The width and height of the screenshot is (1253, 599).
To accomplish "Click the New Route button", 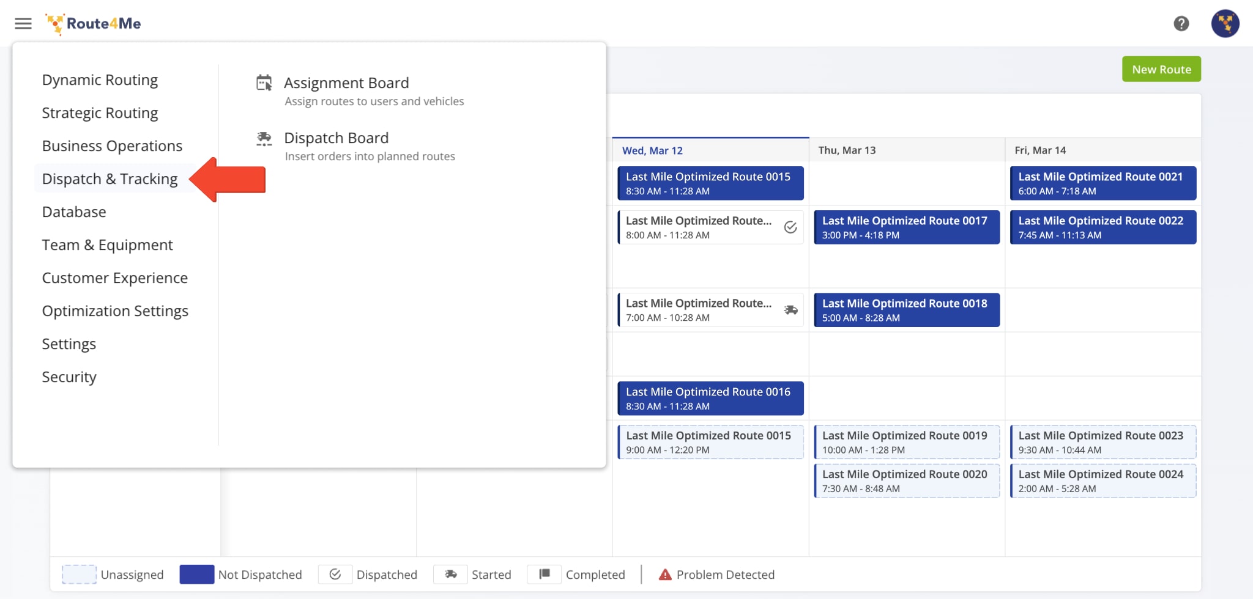I will [1161, 69].
